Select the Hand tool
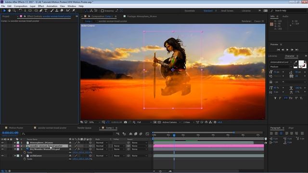308x173 pixels. (x=9, y=11)
